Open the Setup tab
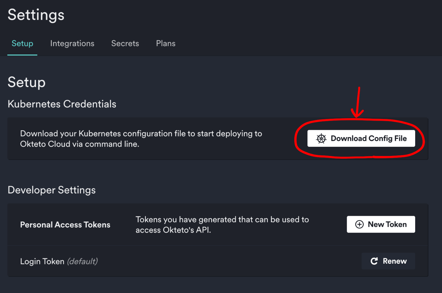This screenshot has width=442, height=293. tap(22, 43)
